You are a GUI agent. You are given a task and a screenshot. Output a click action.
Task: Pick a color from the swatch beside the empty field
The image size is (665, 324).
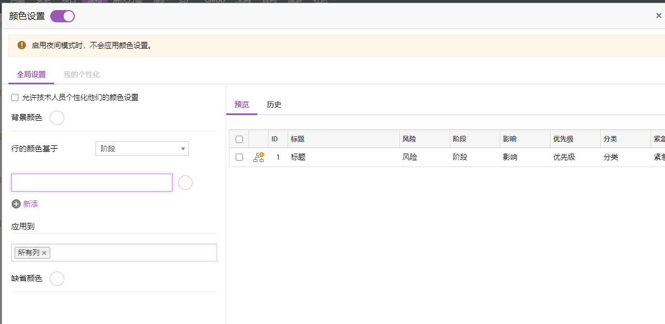[x=185, y=183]
